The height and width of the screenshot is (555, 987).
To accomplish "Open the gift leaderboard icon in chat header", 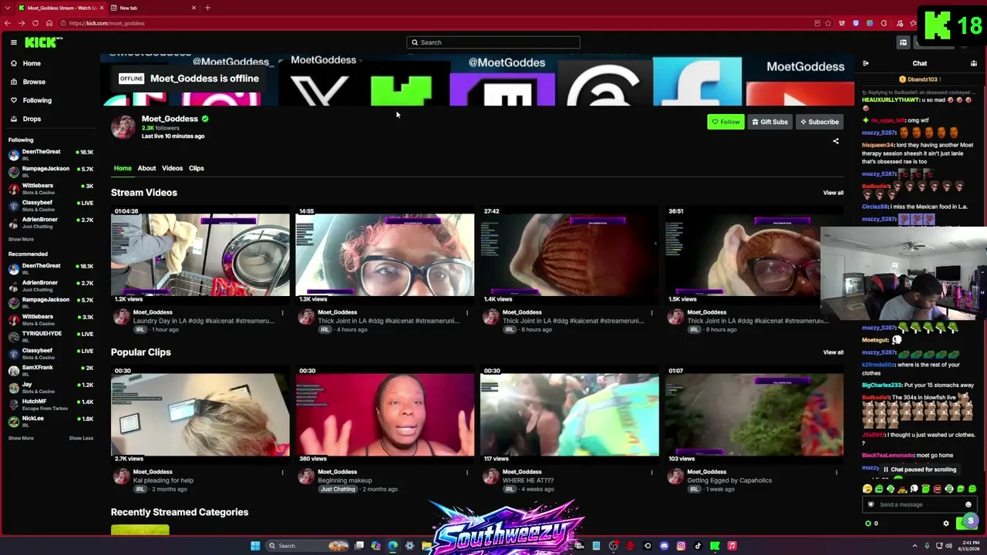I will [x=974, y=63].
